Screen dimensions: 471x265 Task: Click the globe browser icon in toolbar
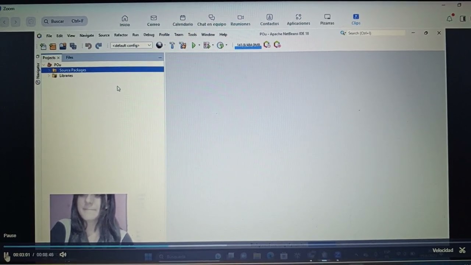[159, 45]
